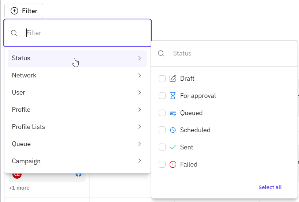Open the Campaign submenu arrow
299x202 pixels.
pos(140,161)
